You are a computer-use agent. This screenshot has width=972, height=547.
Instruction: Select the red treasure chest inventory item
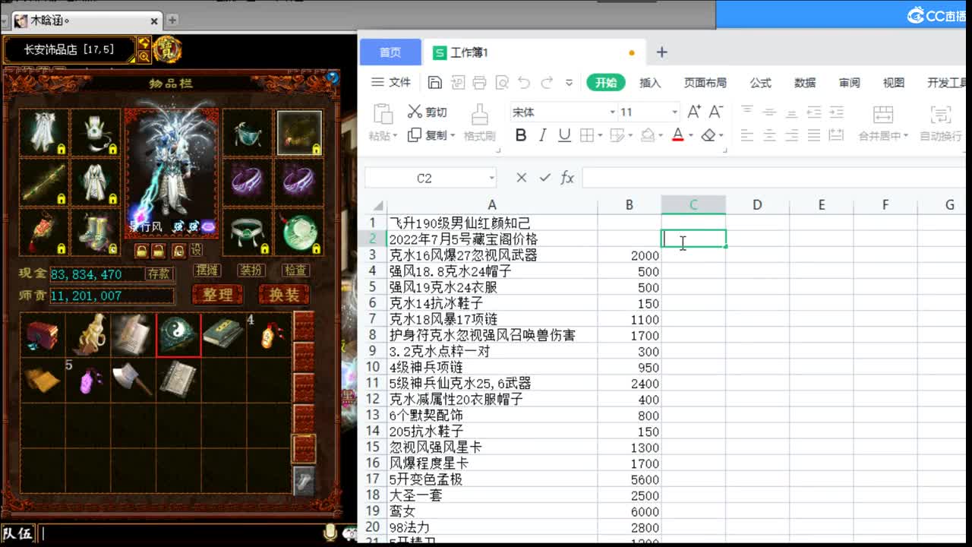point(43,334)
